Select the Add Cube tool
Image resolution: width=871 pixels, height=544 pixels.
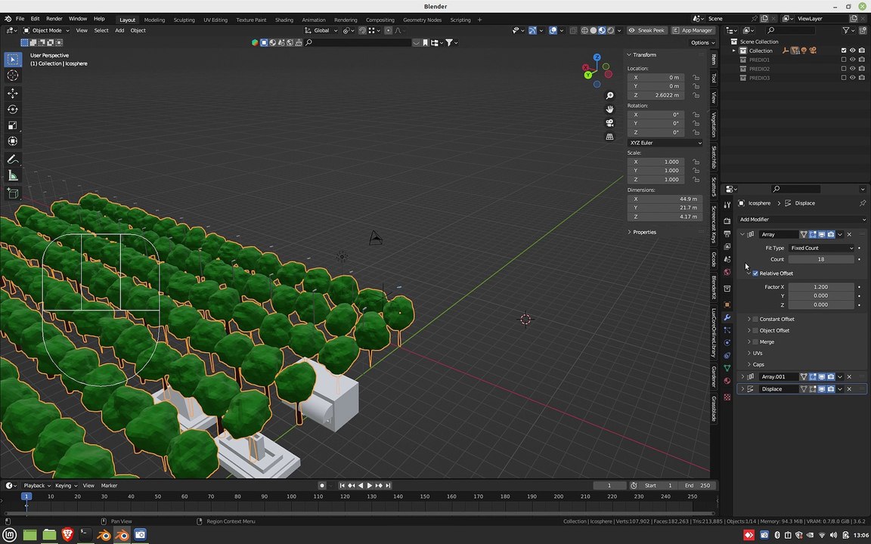click(x=13, y=193)
